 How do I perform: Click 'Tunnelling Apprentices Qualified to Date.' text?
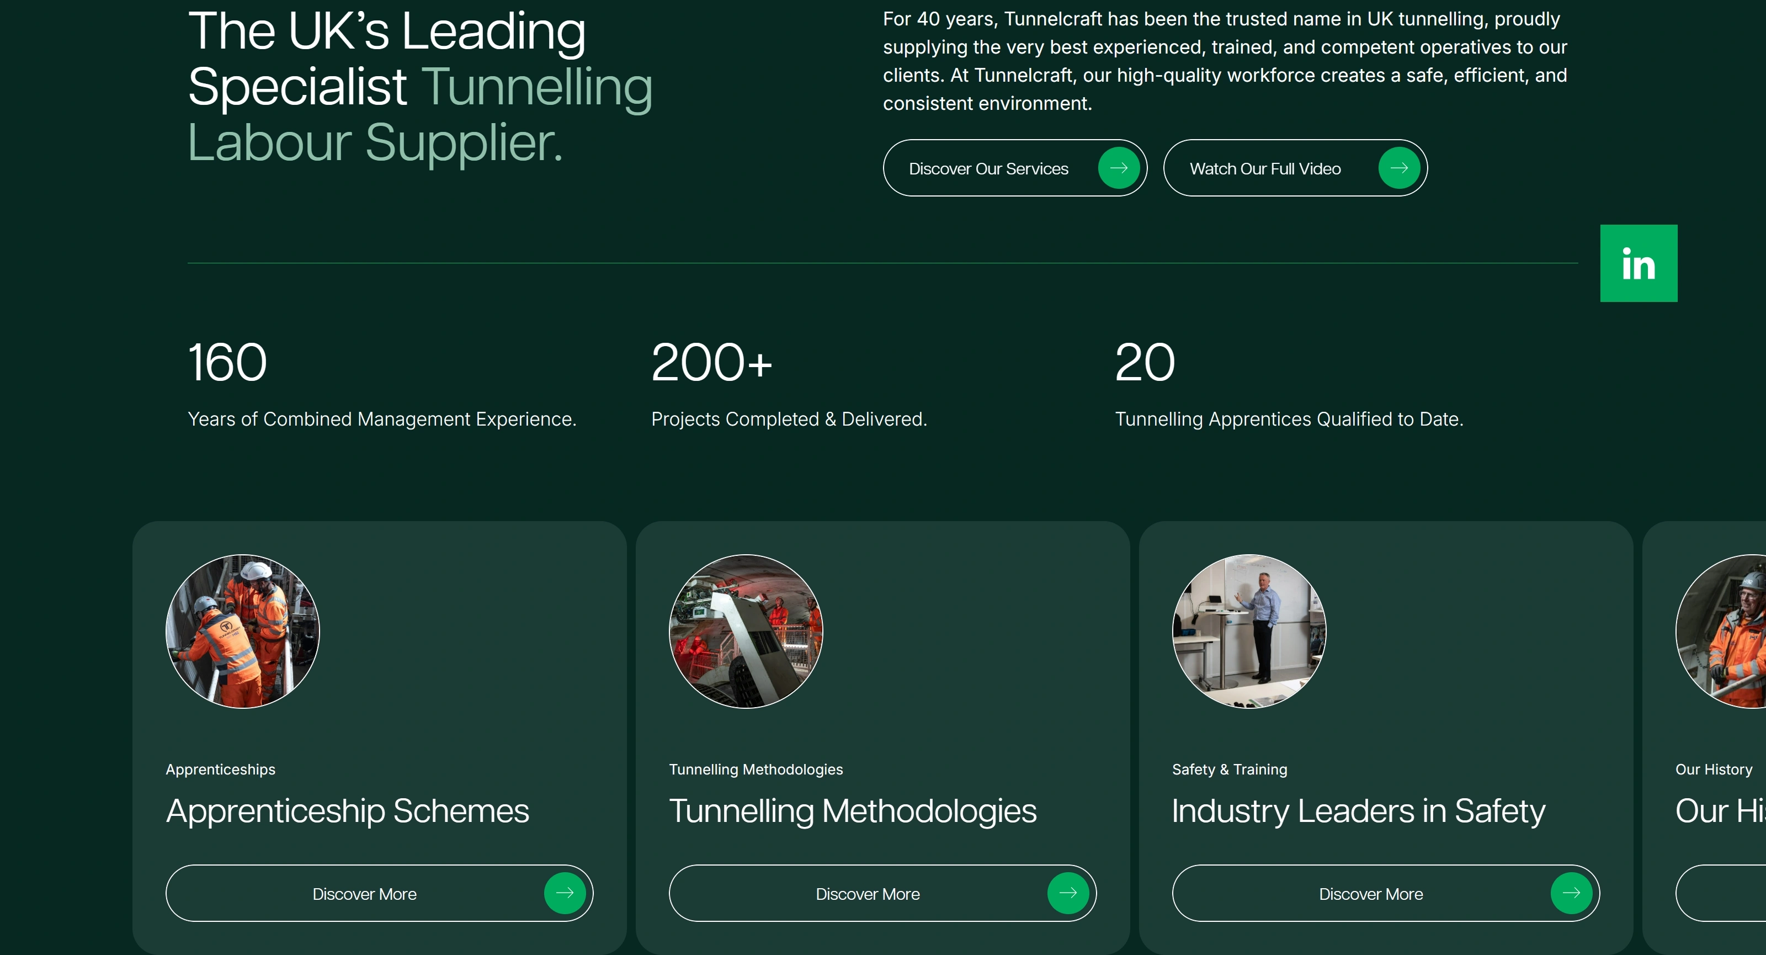tap(1290, 419)
